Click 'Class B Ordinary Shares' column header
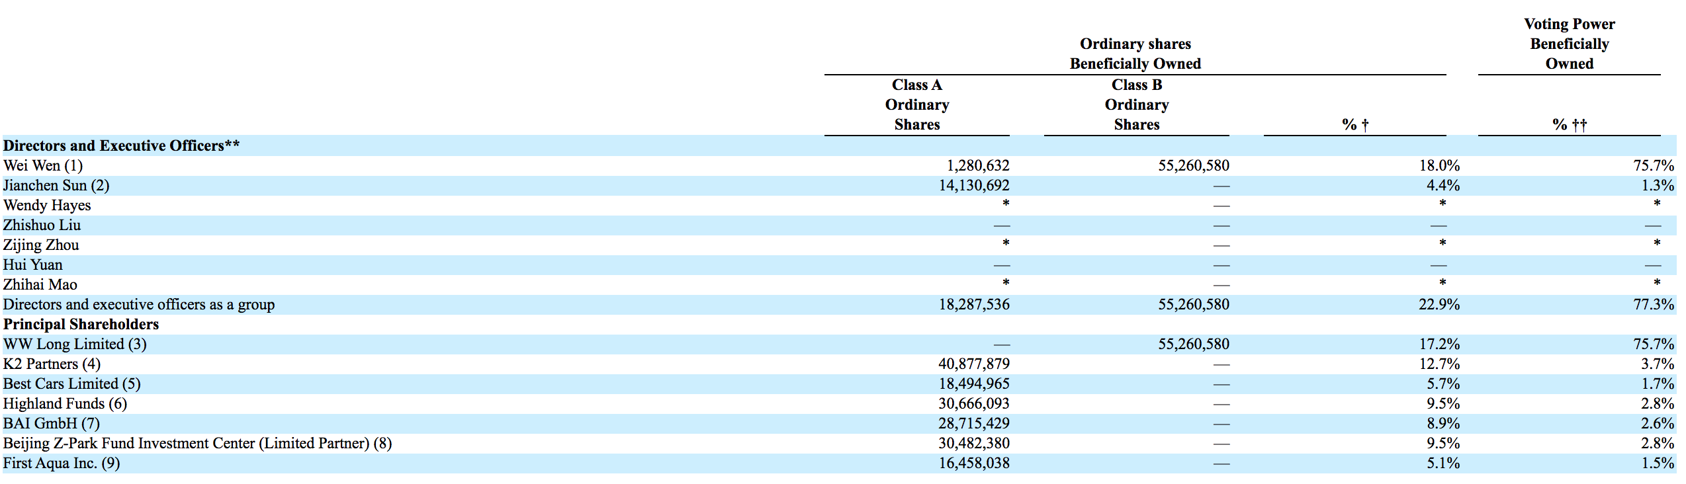This screenshot has height=484, width=1686. click(1137, 105)
